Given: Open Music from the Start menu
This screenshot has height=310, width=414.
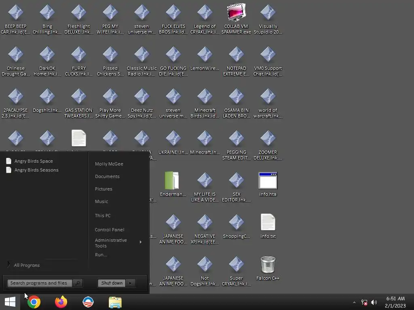Looking at the screenshot, I should coord(101,201).
